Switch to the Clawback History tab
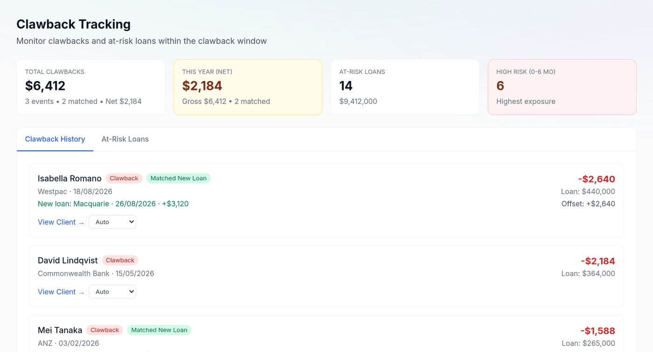Image resolution: width=653 pixels, height=352 pixels. point(55,139)
